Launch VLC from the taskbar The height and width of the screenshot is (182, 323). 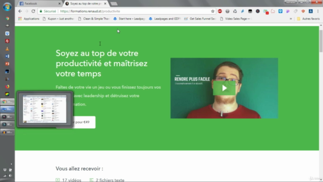coord(7,49)
